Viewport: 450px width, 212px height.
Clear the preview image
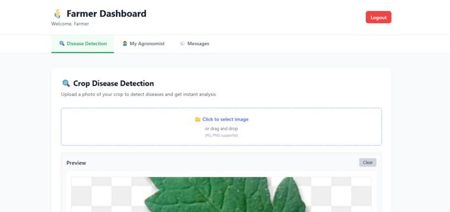[367, 162]
